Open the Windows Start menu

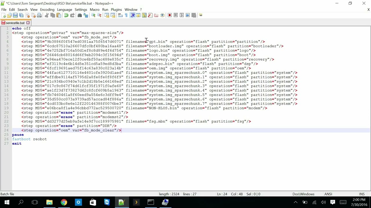7,202
